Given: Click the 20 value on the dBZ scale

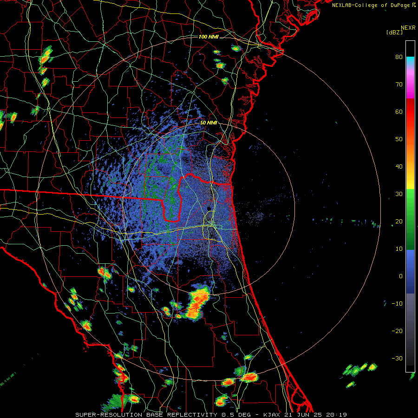Looking at the screenshot, I should [x=399, y=221].
